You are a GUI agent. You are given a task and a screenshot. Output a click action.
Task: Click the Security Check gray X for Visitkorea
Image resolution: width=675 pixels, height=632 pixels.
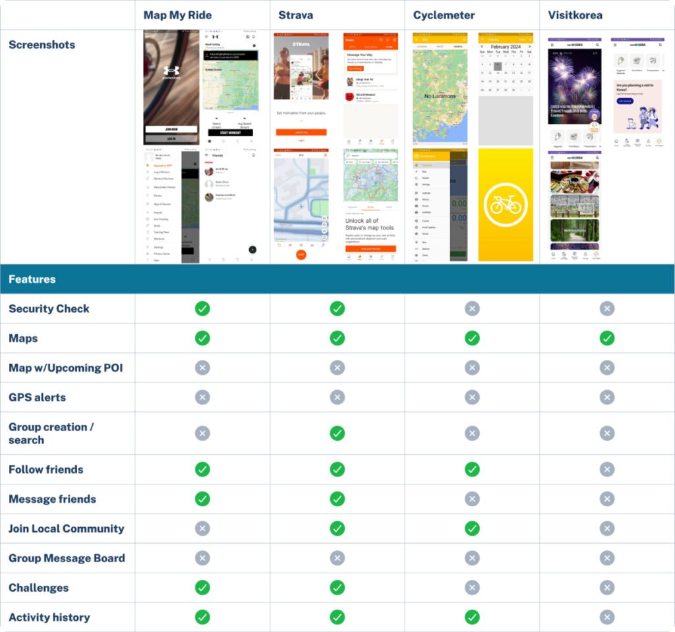(607, 308)
